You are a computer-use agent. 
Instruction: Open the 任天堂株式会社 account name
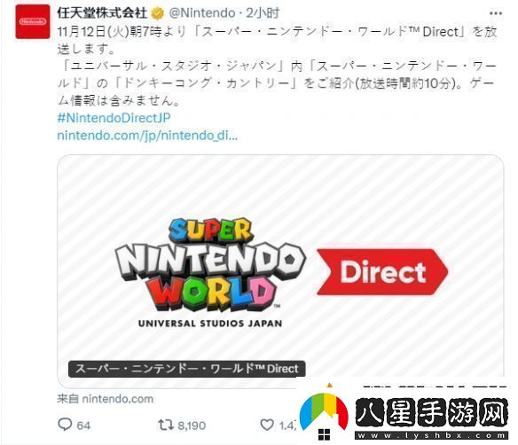tap(102, 13)
